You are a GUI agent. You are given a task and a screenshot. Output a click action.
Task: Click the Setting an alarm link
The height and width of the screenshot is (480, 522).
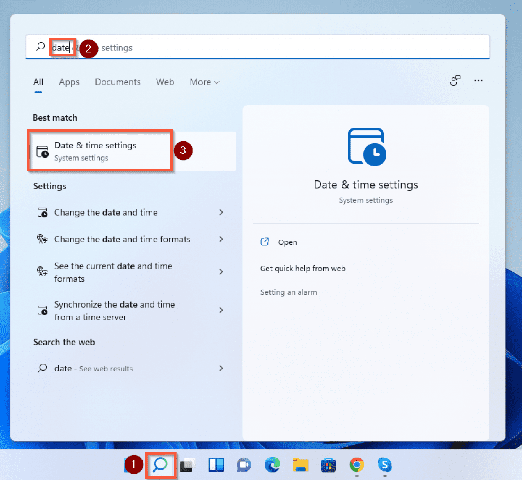(x=289, y=292)
